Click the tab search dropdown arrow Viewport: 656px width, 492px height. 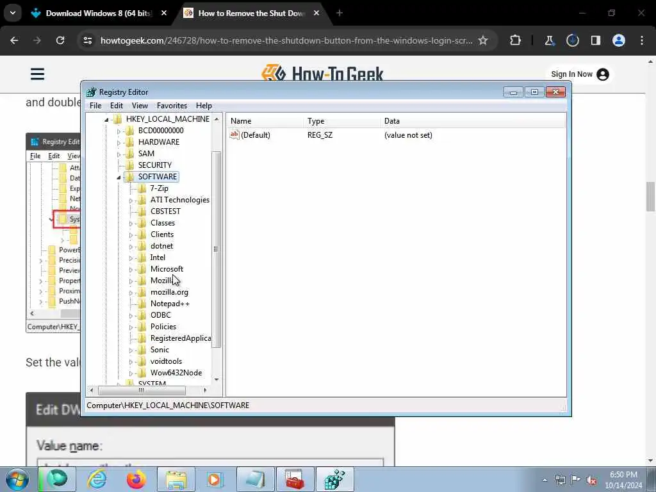[x=13, y=13]
